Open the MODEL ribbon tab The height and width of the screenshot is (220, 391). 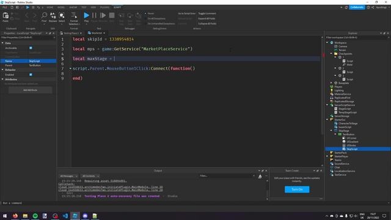coord(61,7)
